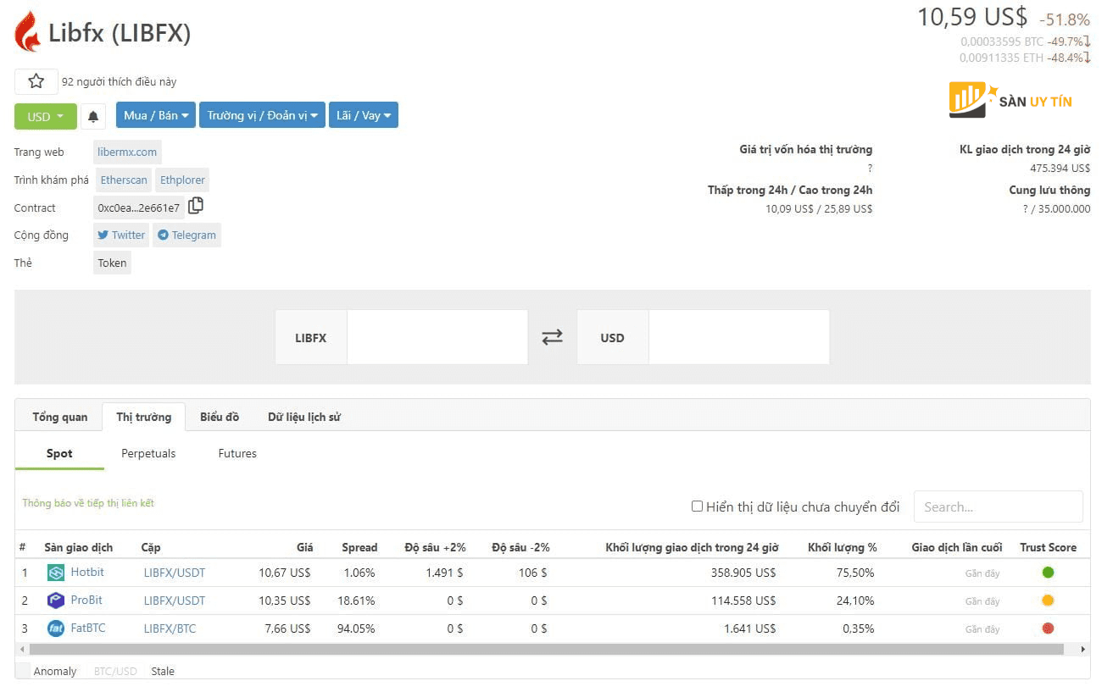Open the LIBFX/USDT pair on ProBit row
This screenshot has width=1113, height=692.
pos(175,601)
